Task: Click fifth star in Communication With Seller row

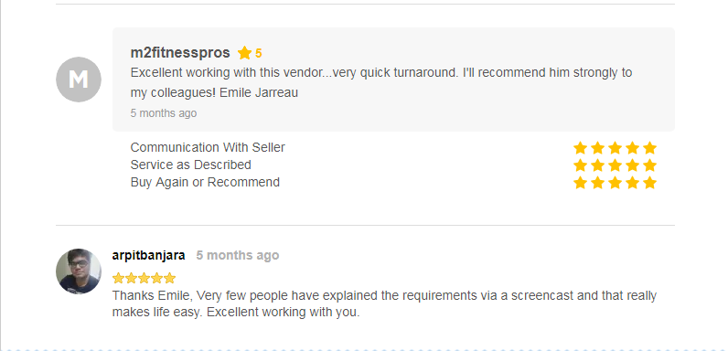Action: tap(650, 148)
